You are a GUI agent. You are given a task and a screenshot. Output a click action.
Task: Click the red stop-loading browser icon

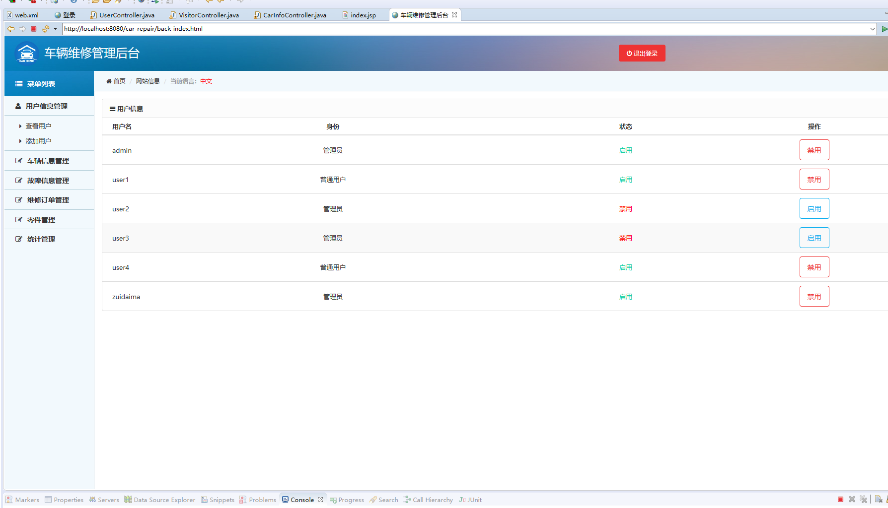(x=33, y=29)
